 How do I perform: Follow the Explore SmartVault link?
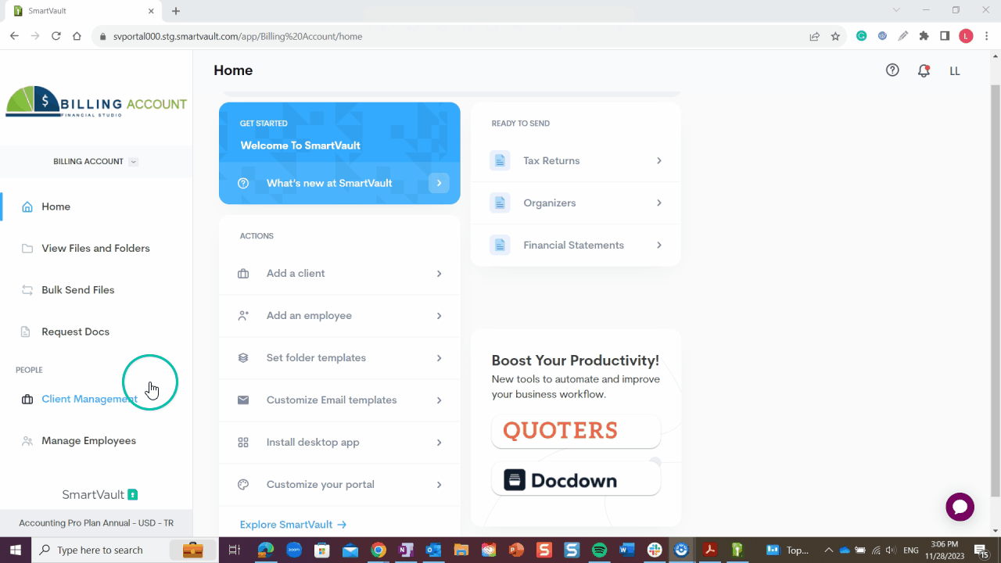click(293, 525)
